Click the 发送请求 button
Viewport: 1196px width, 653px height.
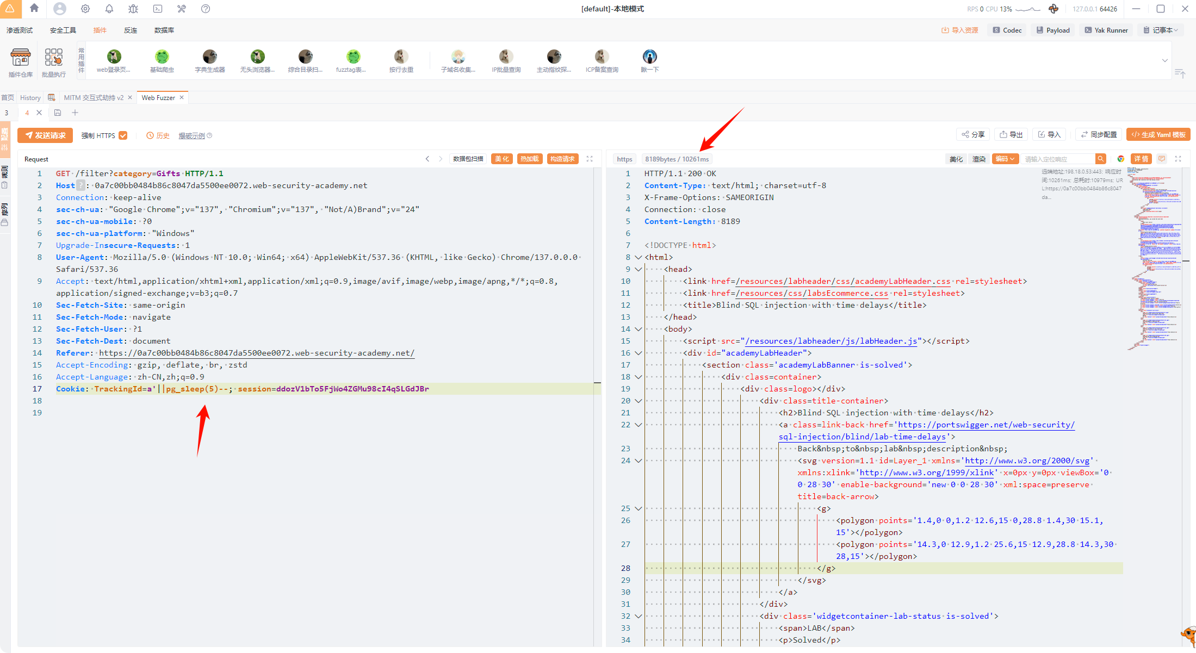46,135
